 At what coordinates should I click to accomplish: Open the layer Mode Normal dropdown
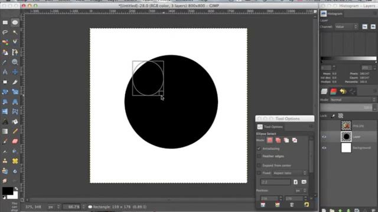[353, 100]
